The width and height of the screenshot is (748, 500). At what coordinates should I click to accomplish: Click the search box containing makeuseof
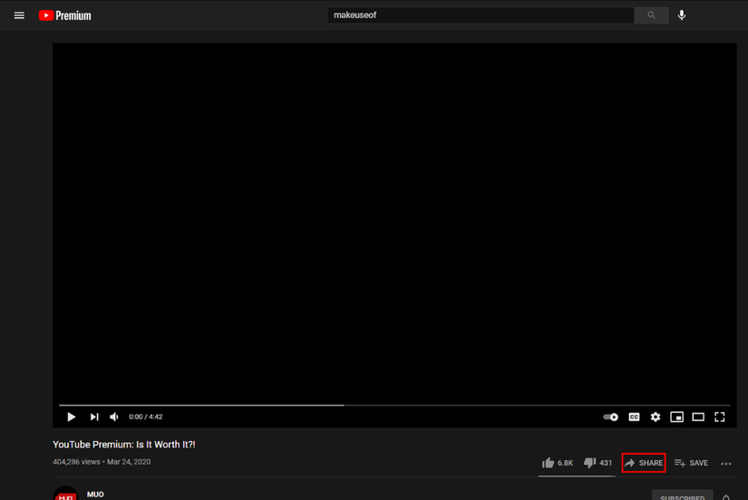point(481,15)
